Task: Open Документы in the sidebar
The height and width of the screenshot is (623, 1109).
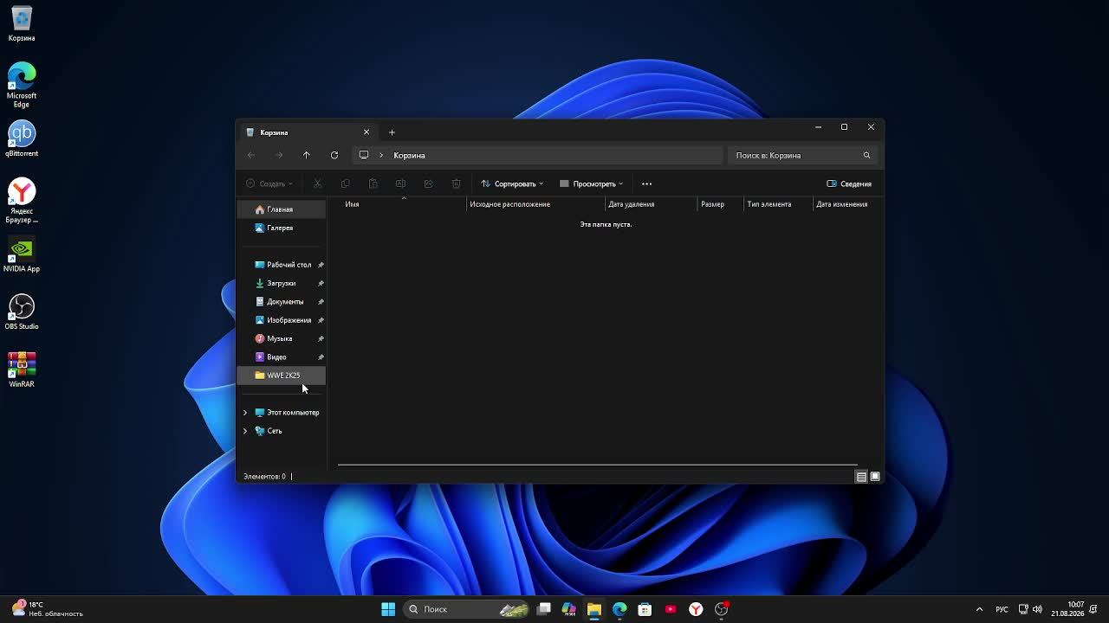Action: pyautogui.click(x=282, y=302)
